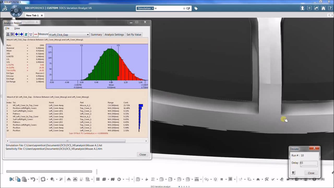Click the tag icon beside search bar
Viewport: 334px width, 188px height.
point(196,8)
